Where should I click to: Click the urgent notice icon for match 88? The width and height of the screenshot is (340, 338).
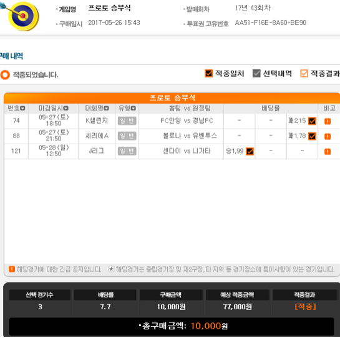(328, 136)
